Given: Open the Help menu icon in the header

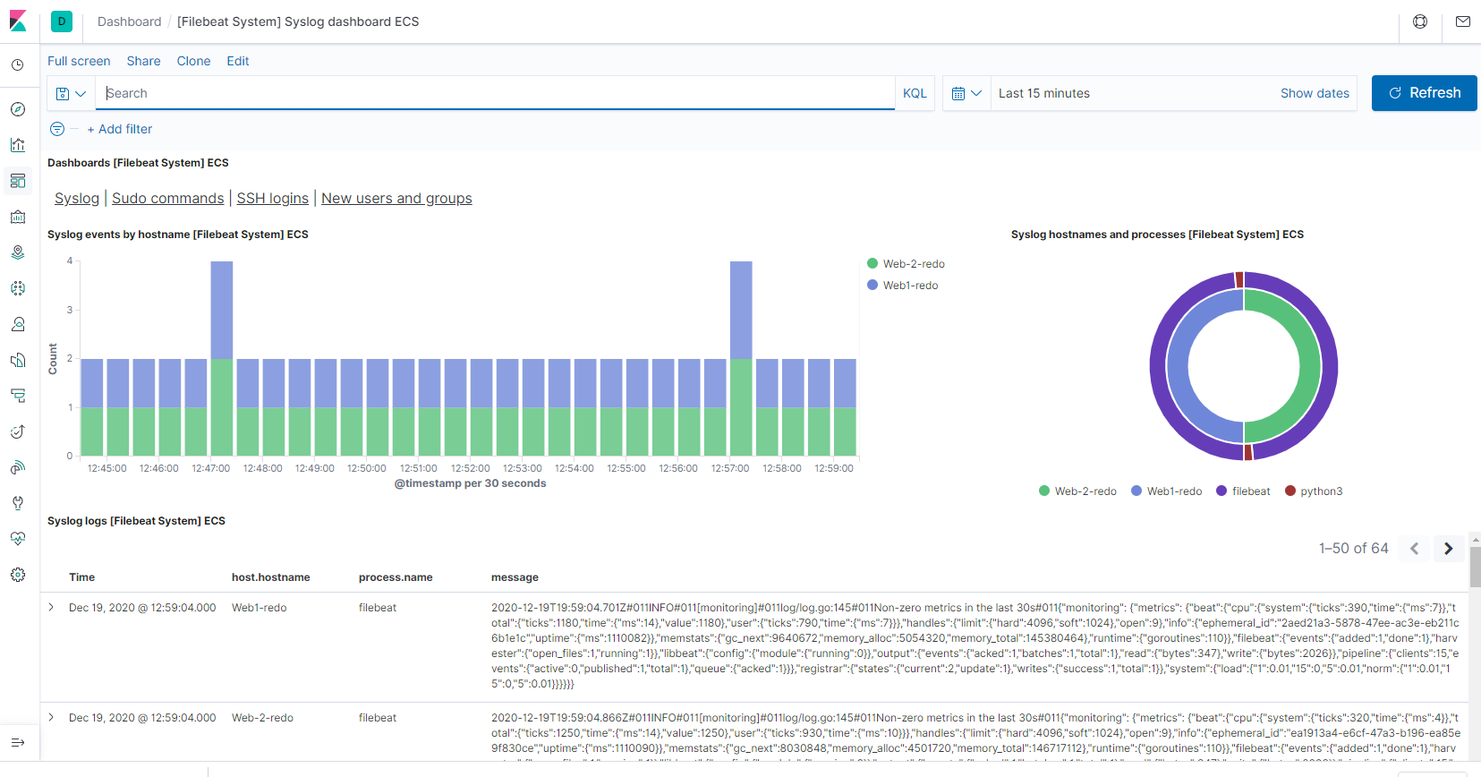Looking at the screenshot, I should coord(1420,21).
